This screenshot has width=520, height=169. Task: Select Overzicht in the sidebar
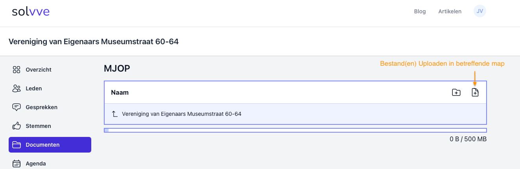[x=39, y=70]
